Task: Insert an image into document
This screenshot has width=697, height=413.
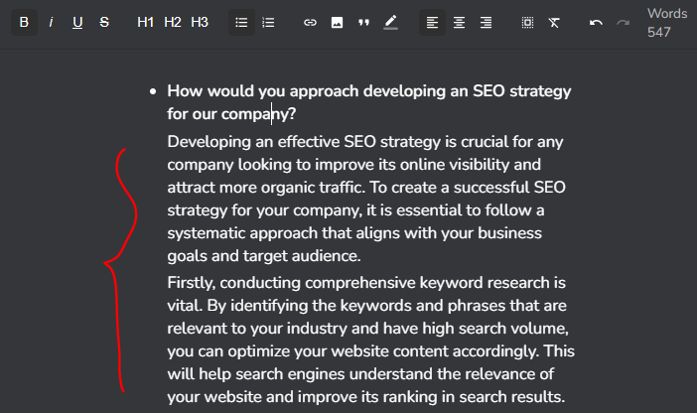Action: tap(337, 22)
